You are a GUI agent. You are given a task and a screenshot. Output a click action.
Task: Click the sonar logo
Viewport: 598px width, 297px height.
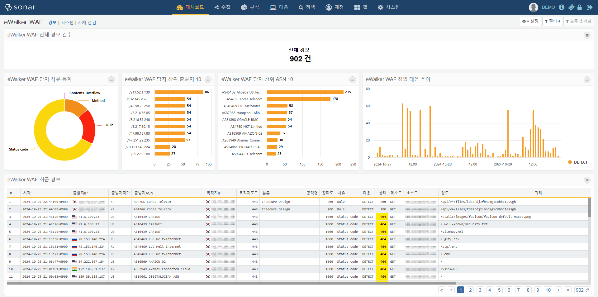(20, 7)
